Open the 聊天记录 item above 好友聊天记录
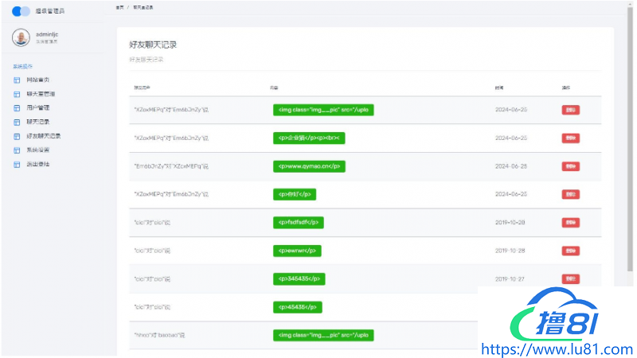 pyautogui.click(x=38, y=122)
